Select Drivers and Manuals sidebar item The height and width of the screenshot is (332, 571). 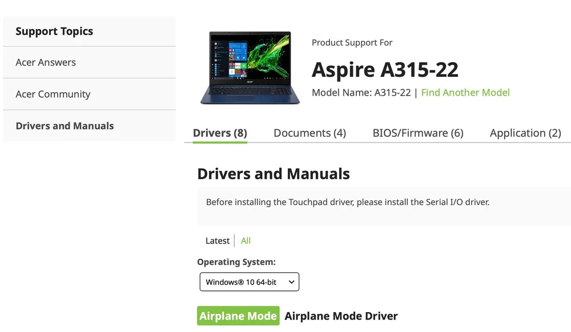pyautogui.click(x=65, y=126)
